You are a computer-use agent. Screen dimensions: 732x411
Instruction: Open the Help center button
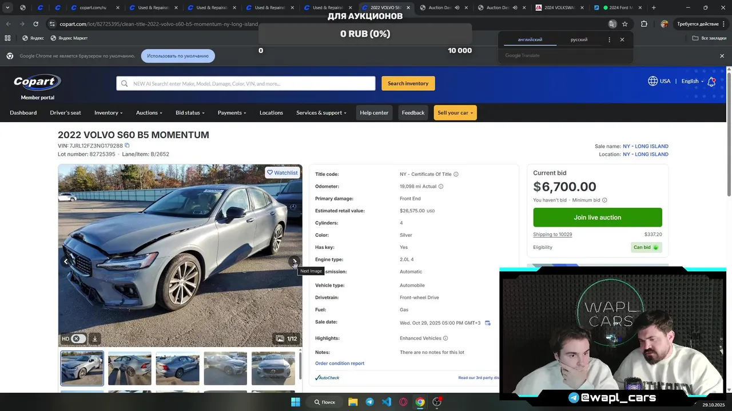coord(374,112)
